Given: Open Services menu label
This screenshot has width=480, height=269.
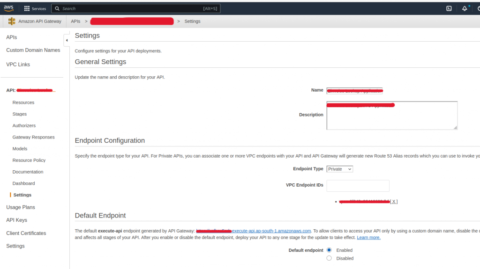Looking at the screenshot, I should click(39, 8).
